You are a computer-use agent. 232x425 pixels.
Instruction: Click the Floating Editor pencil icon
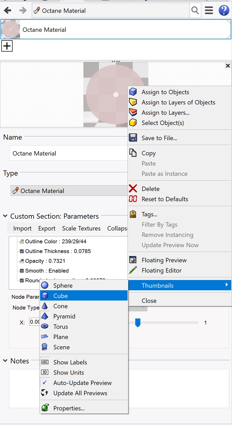coord(133,270)
